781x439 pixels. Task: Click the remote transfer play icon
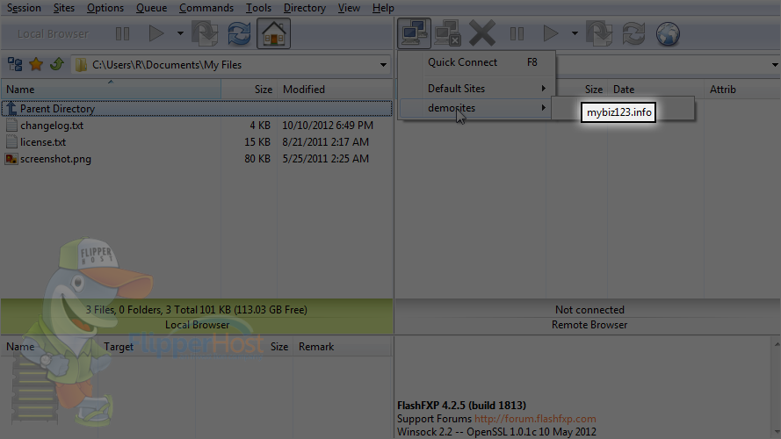[x=551, y=34]
